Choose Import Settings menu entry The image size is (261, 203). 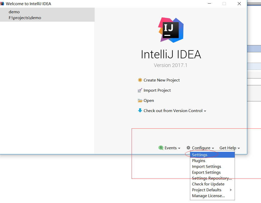pos(212,167)
